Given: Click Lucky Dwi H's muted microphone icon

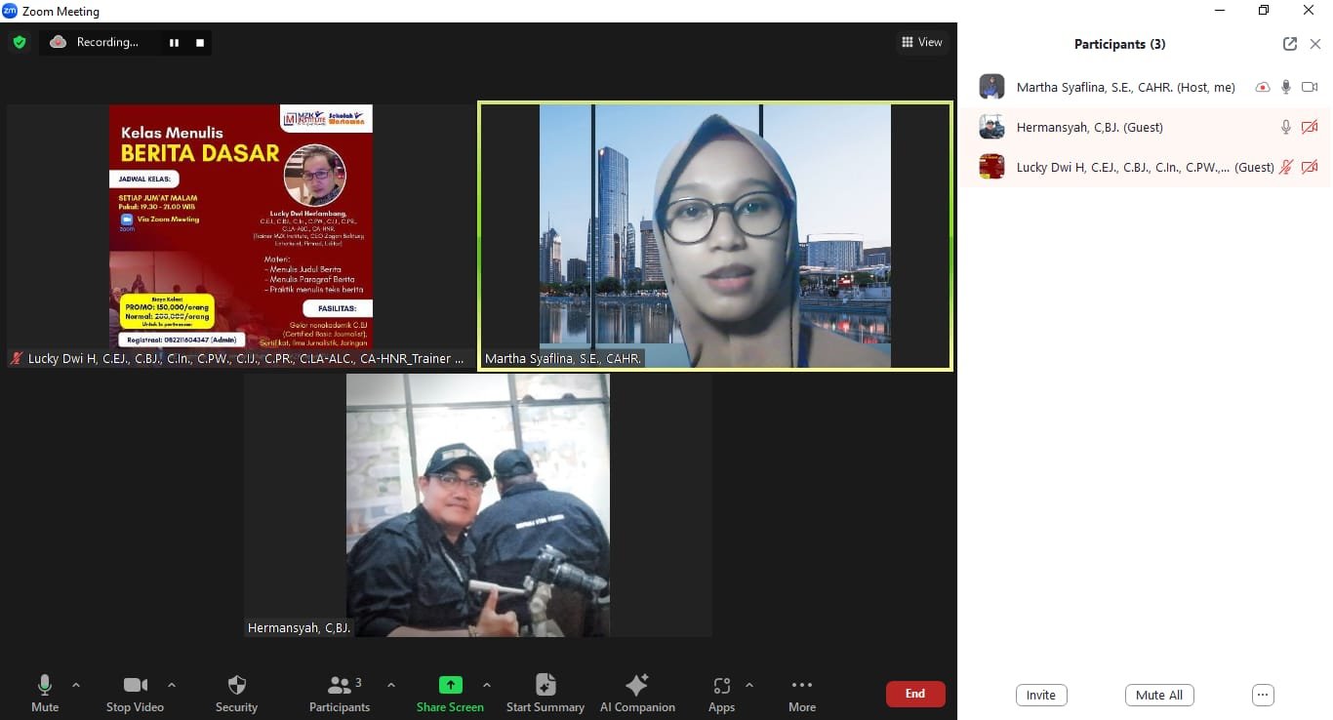Looking at the screenshot, I should pyautogui.click(x=1286, y=167).
